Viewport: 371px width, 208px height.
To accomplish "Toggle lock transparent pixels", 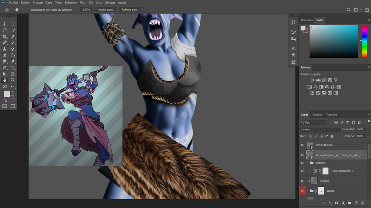I will click(x=311, y=136).
